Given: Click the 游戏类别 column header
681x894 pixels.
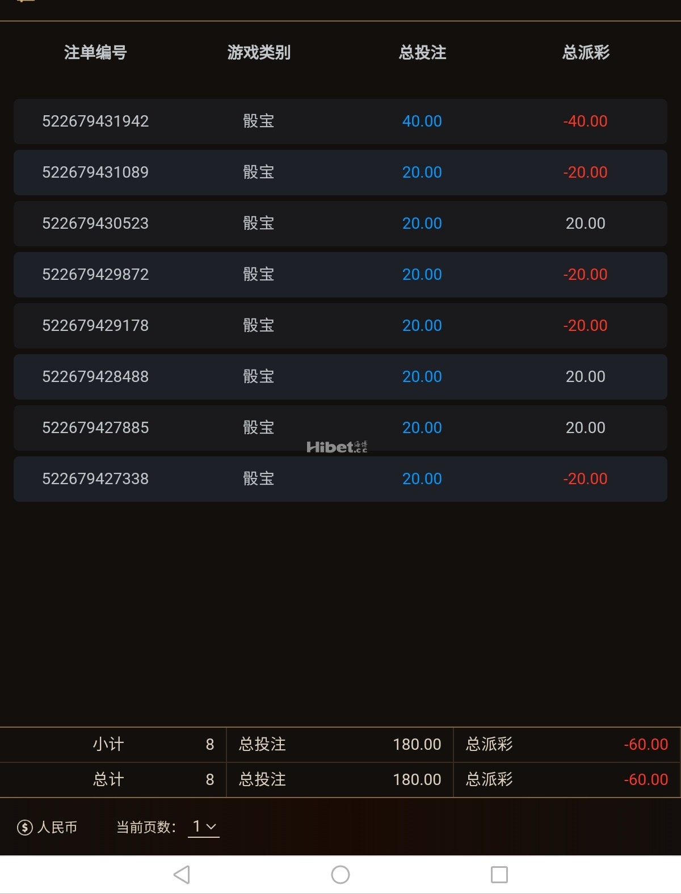Looking at the screenshot, I should pos(259,53).
